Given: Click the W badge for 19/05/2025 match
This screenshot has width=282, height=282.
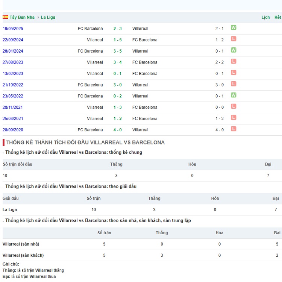Looking at the screenshot, I should (233, 27).
